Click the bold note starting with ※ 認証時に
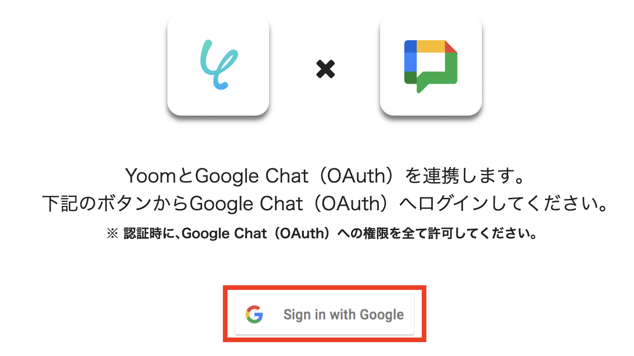The height and width of the screenshot is (356, 634). [322, 234]
